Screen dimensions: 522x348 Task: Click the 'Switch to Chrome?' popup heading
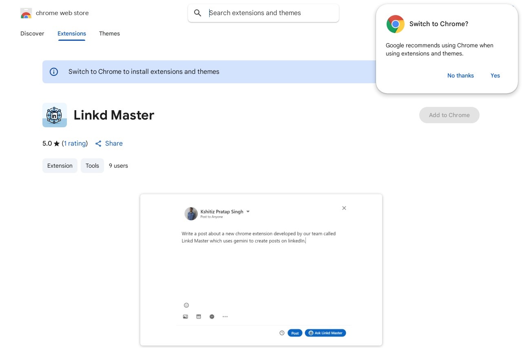click(x=439, y=24)
